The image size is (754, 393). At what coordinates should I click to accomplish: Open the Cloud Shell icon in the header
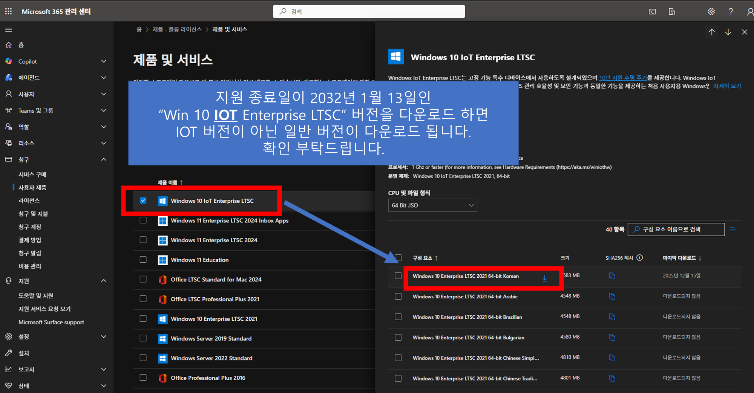tap(652, 12)
